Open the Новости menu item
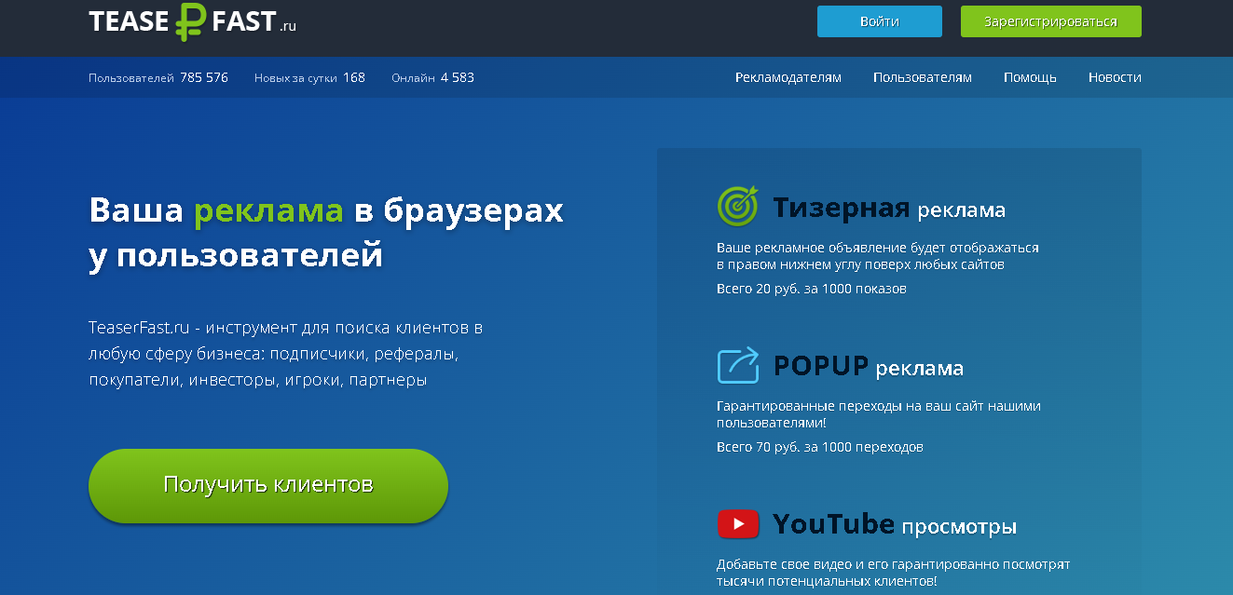Screen dimensions: 1233x595 (x=1115, y=77)
